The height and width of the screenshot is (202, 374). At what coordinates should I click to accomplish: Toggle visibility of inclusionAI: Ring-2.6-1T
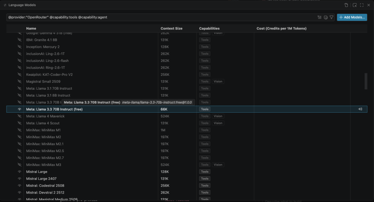[20, 67]
